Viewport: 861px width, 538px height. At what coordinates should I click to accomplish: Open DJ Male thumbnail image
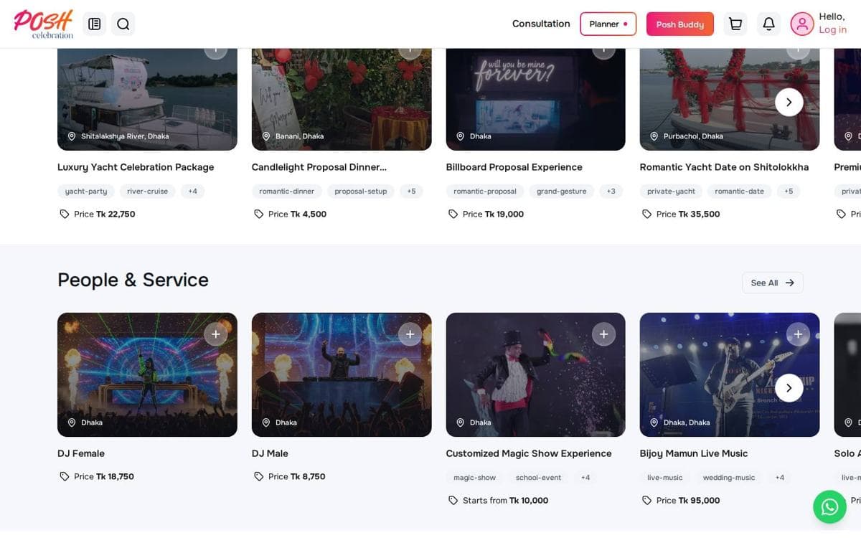pos(342,374)
